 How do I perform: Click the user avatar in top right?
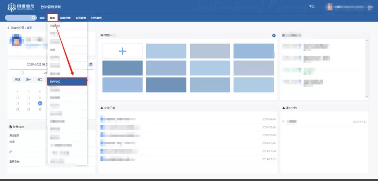click(330, 7)
